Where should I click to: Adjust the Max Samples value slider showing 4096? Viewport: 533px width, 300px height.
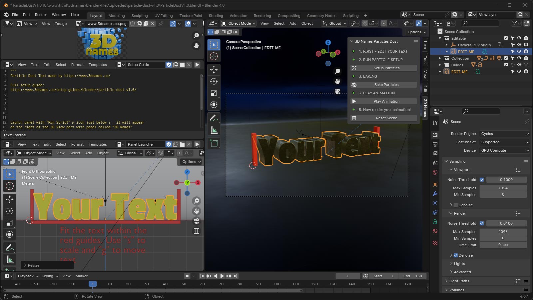point(503,231)
